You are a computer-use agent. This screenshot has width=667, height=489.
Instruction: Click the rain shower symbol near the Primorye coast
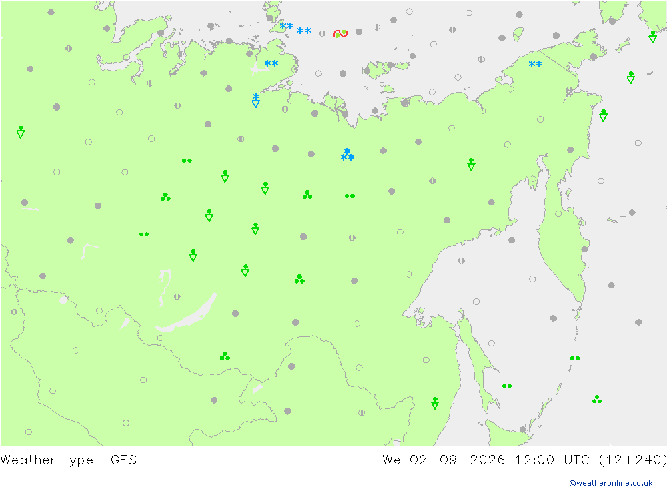(435, 403)
